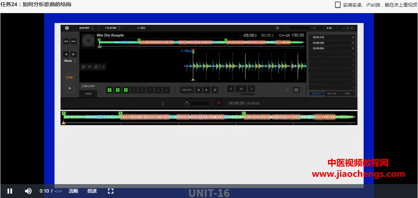
Task: Switch to the GRID tab
Action: point(88,94)
